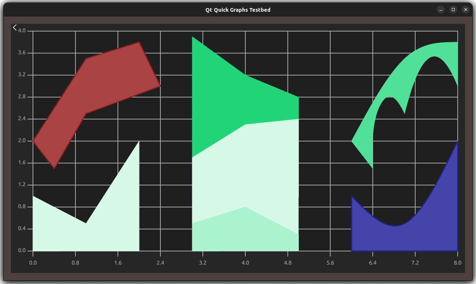This screenshot has width=476, height=284.
Task: Click the x-axis label 3.2
Action: (x=203, y=263)
